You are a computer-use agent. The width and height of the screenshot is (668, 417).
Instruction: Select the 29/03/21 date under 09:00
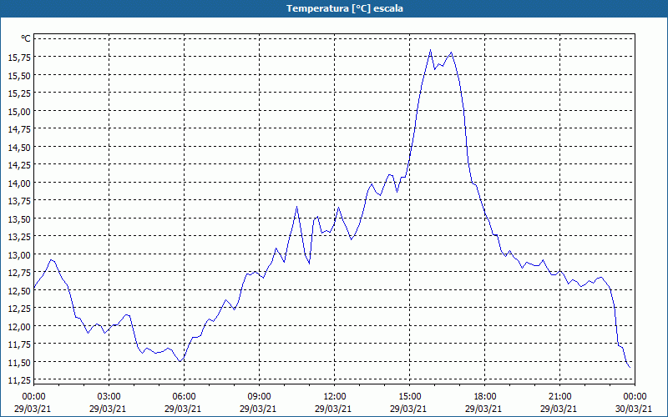pyautogui.click(x=259, y=409)
